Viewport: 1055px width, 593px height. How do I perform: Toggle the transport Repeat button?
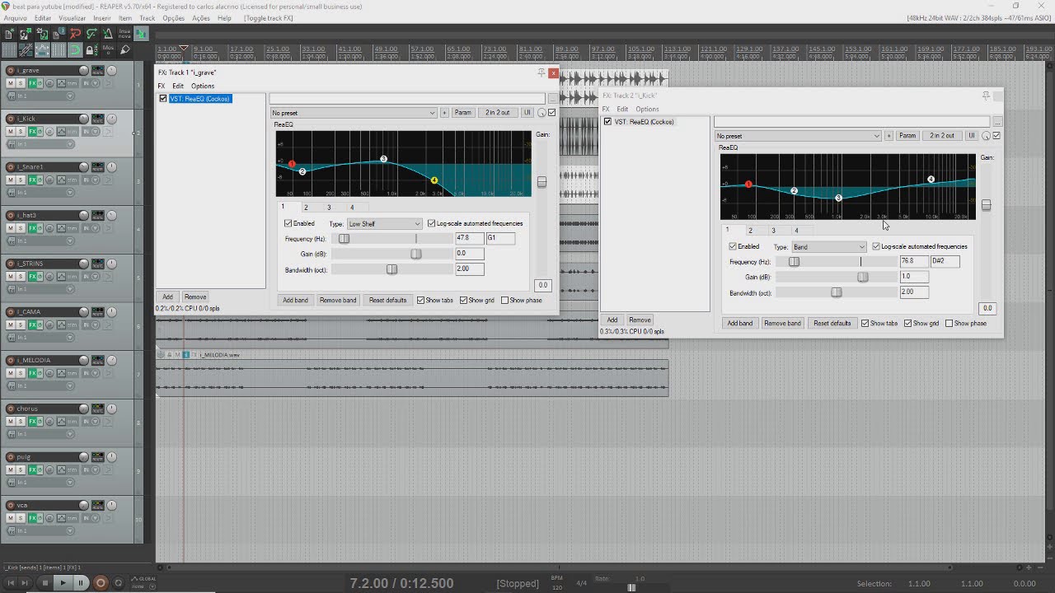click(118, 583)
